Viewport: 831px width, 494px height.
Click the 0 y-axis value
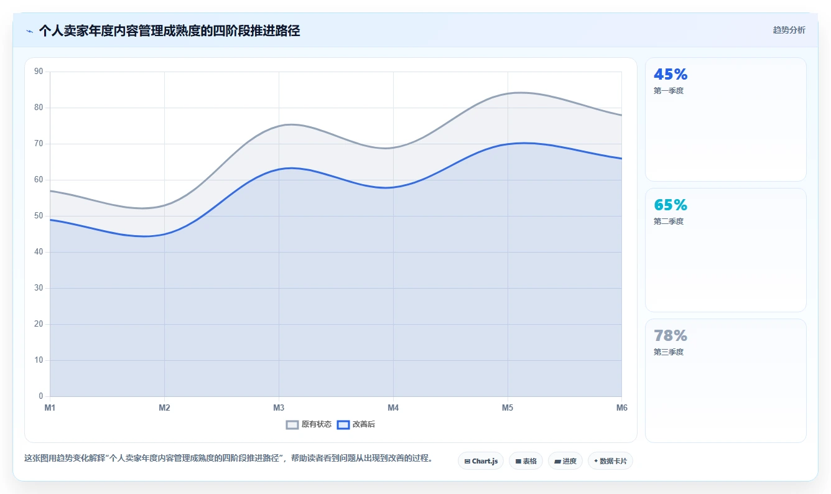41,396
